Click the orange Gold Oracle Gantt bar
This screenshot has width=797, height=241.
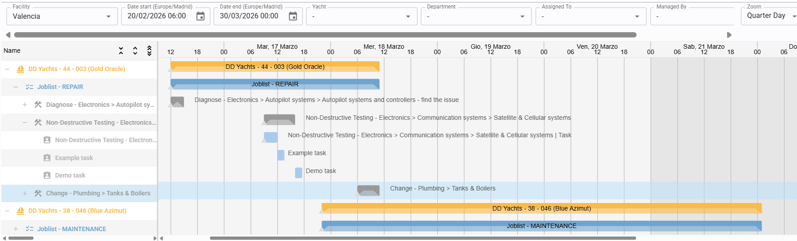(x=274, y=67)
